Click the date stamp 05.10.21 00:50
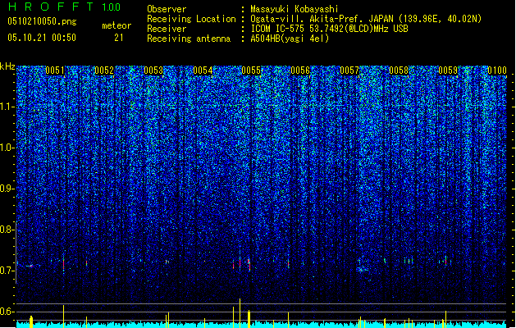This screenshot has height=328, width=516. click(x=42, y=38)
